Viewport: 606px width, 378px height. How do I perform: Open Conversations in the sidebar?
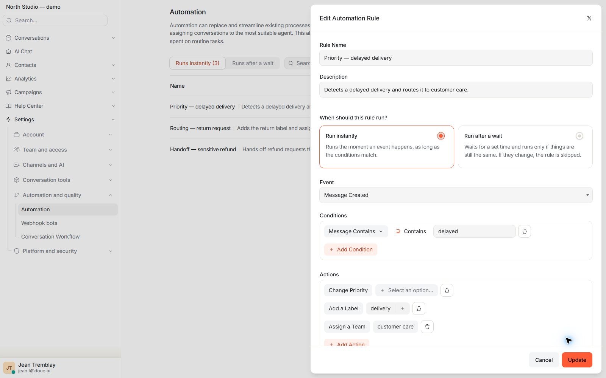tap(32, 38)
